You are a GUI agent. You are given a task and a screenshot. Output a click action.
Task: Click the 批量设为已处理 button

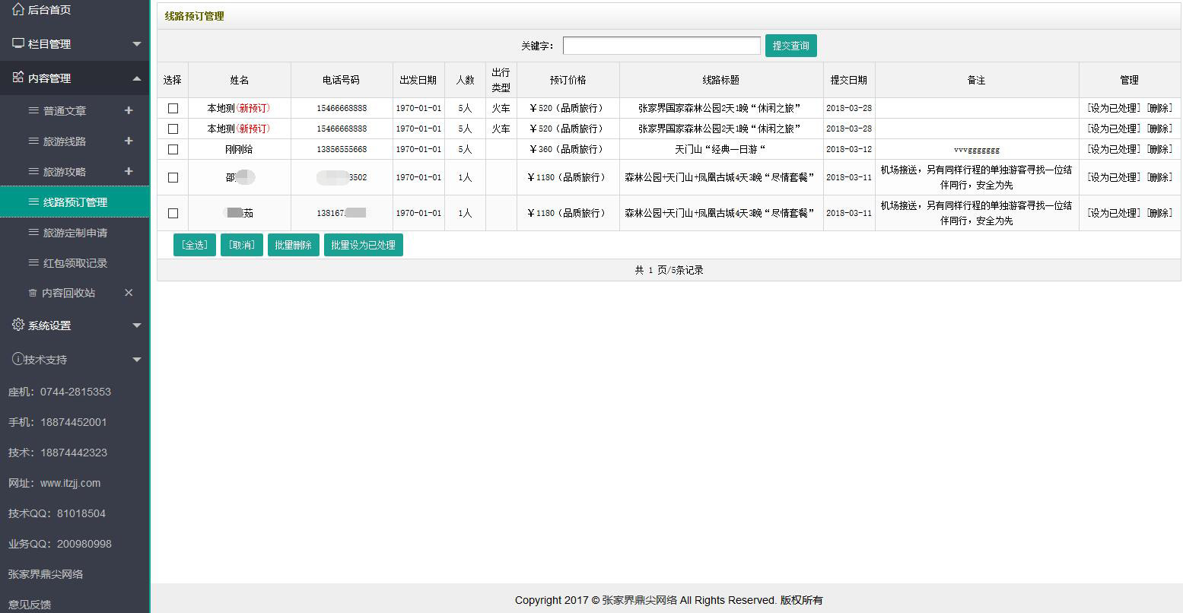(364, 245)
